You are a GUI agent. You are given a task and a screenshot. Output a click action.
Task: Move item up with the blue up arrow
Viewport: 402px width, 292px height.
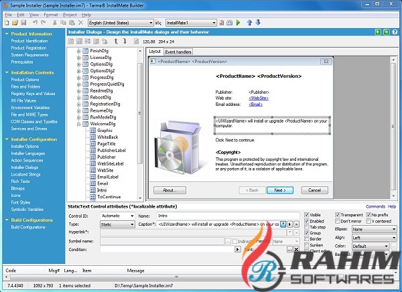tap(249, 23)
